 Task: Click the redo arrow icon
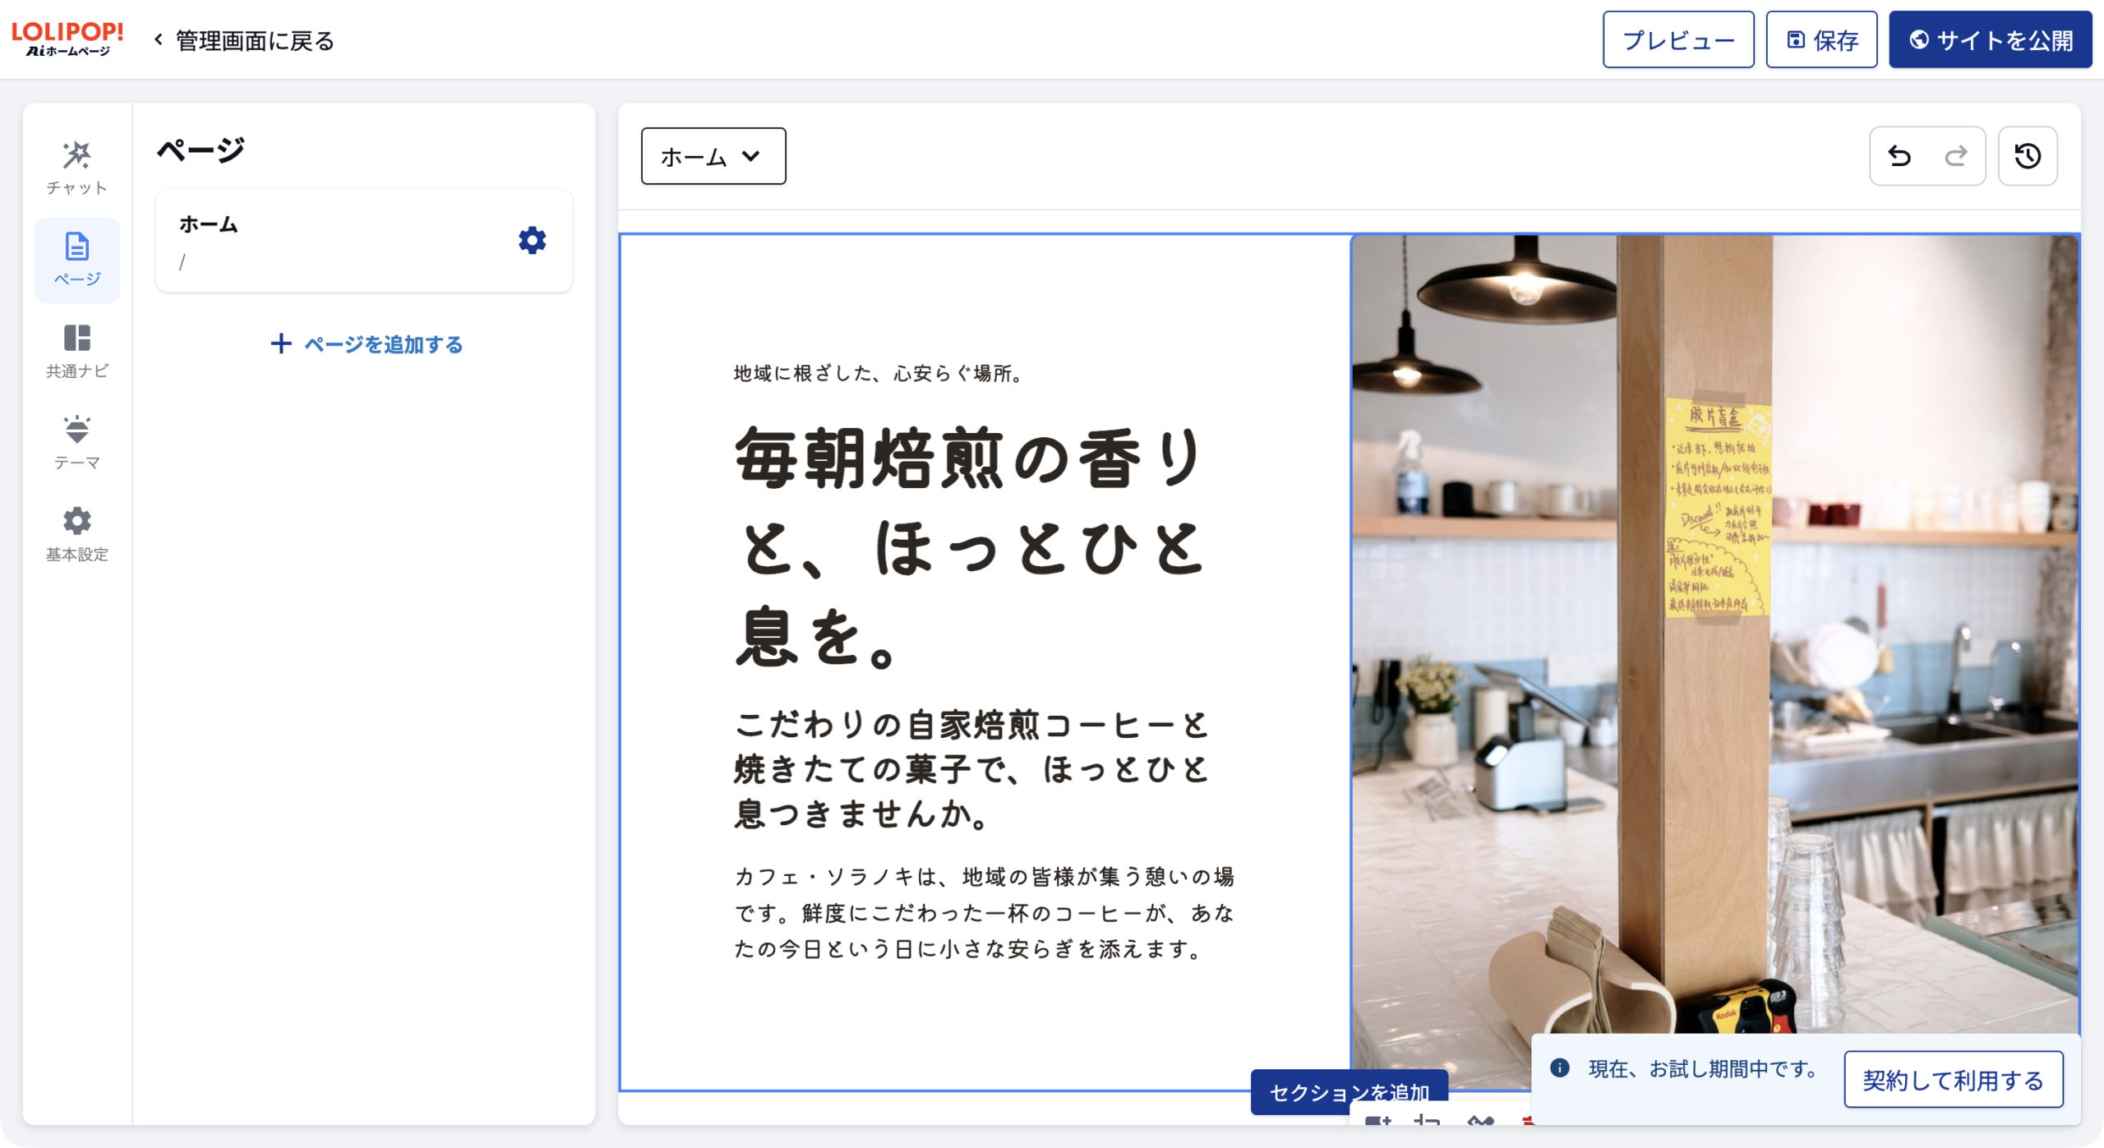(1955, 155)
